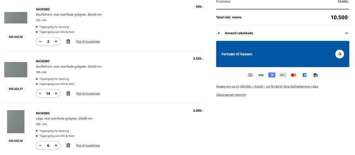This screenshot has height=155, width=355.
Task: Click the MobilePay payment icon
Action: (x=272, y=75)
